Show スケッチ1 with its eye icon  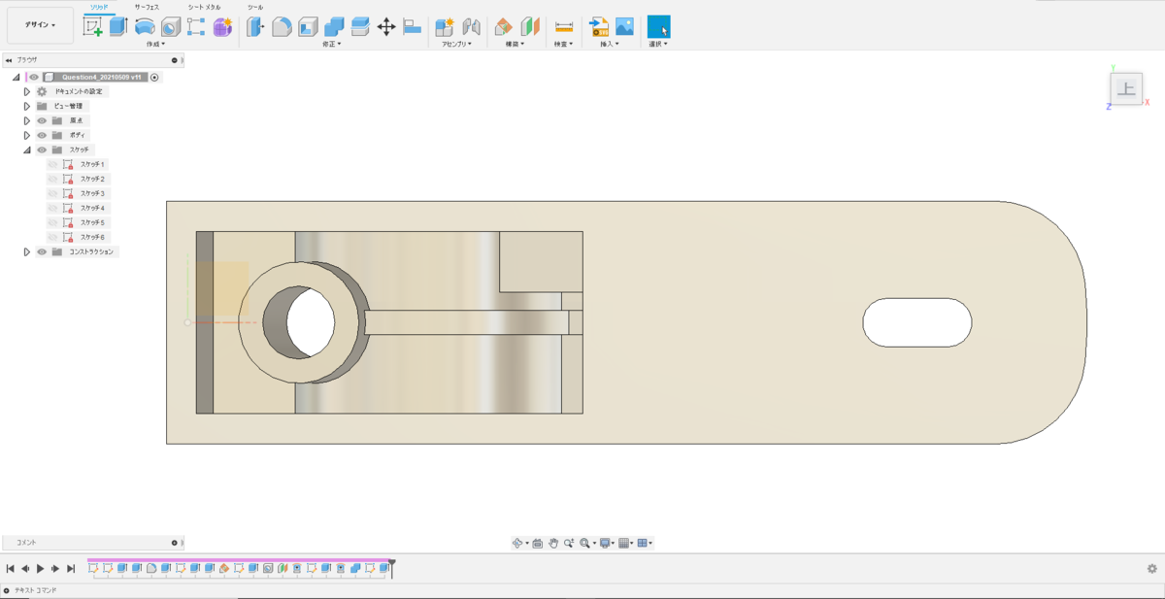coord(53,164)
